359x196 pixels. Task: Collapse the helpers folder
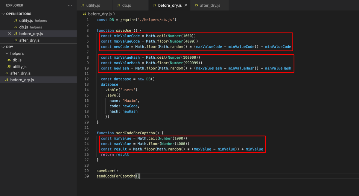(7, 54)
